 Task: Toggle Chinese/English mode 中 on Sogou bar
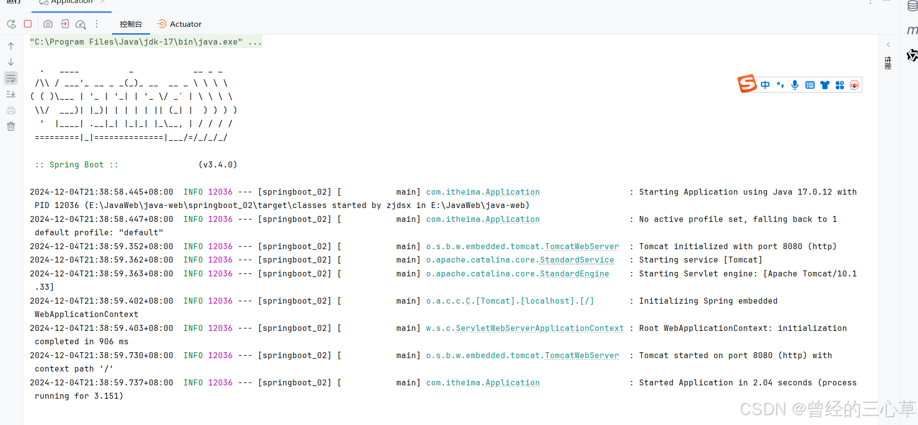pos(765,85)
